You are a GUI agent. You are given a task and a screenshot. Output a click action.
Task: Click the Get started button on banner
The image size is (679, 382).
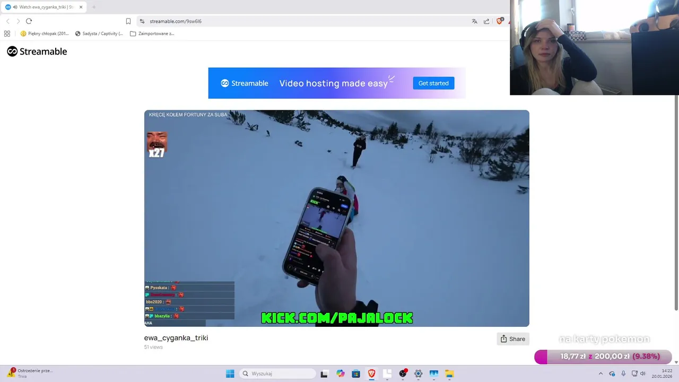pos(433,83)
